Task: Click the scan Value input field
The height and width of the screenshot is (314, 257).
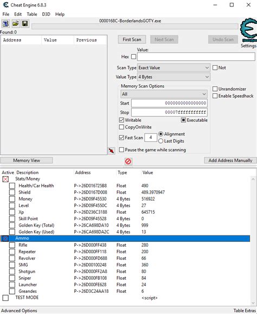Action: 196,57
